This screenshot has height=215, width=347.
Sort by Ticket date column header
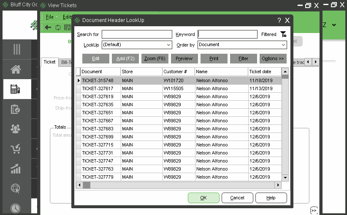(265, 72)
